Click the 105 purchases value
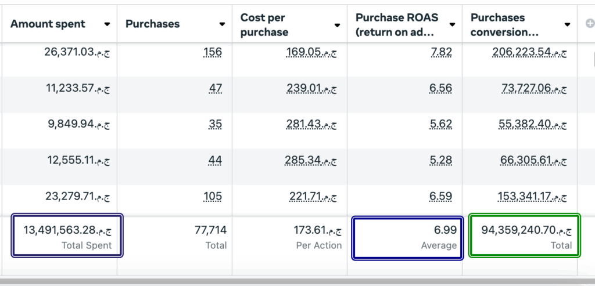 213,197
